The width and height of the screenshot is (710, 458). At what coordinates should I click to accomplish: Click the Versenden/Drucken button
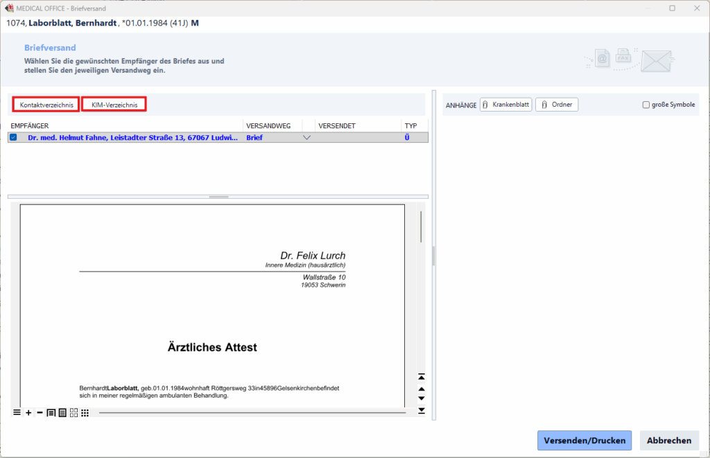coord(585,441)
